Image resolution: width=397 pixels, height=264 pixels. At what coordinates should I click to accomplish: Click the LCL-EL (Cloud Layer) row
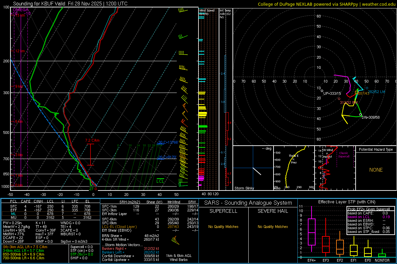pyautogui.click(x=150, y=227)
